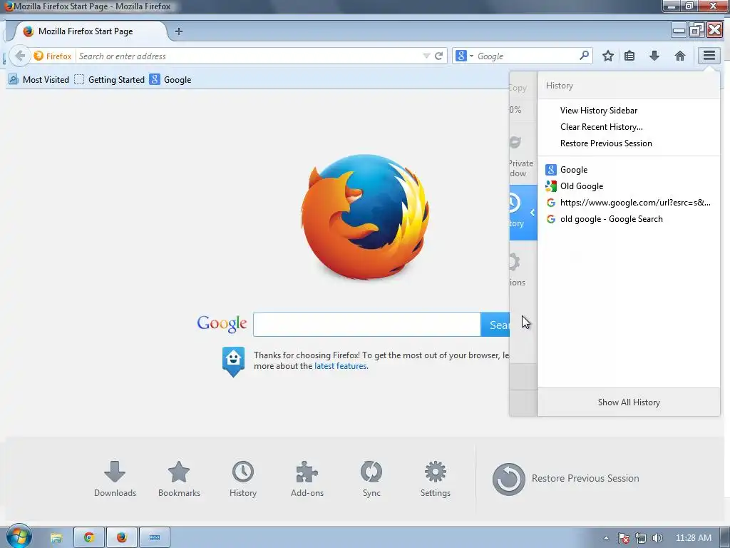Click Show All History
This screenshot has height=548, width=730.
[629, 402]
